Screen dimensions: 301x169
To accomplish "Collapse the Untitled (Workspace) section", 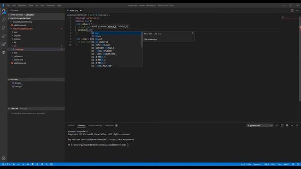I will tap(36, 18).
